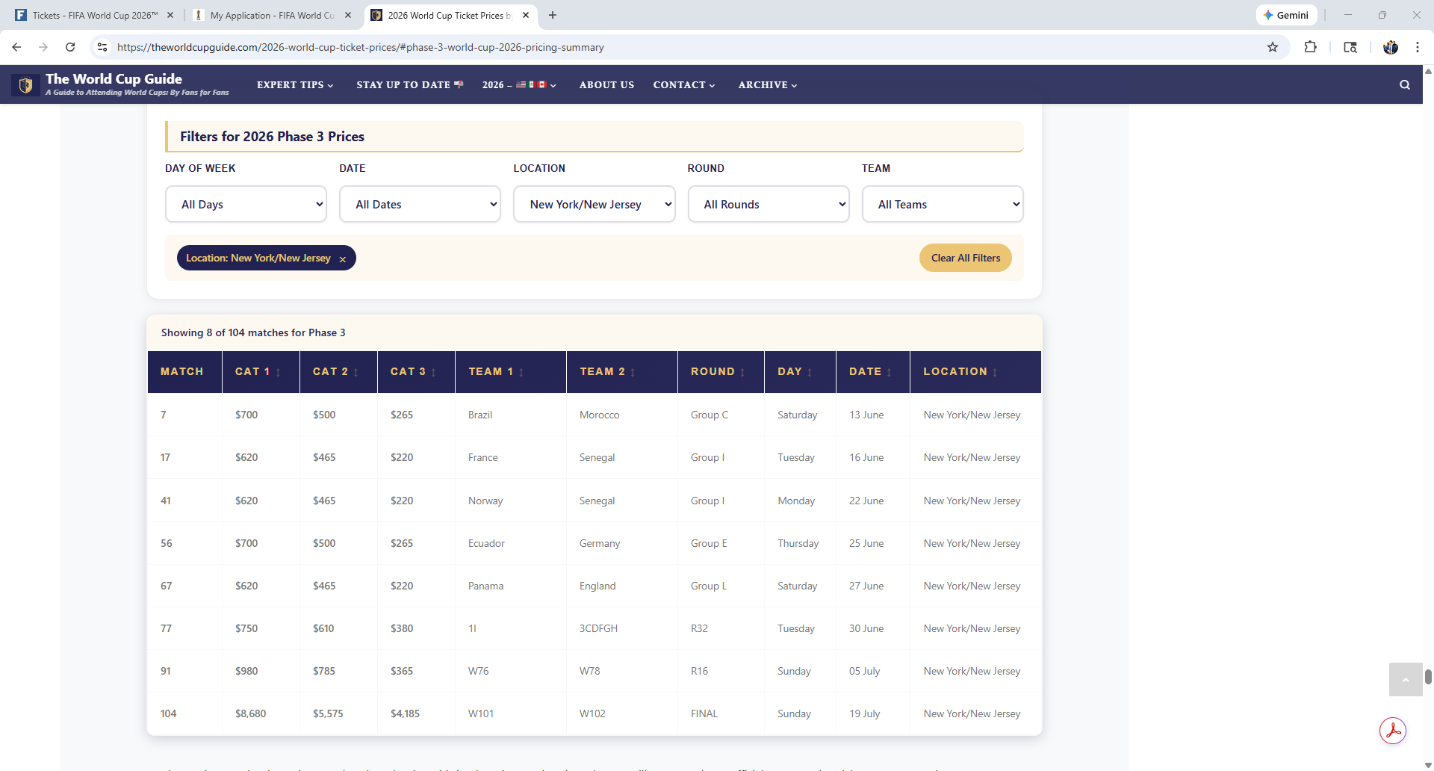Click England in match 67 row
The image size is (1434, 771).
point(597,586)
